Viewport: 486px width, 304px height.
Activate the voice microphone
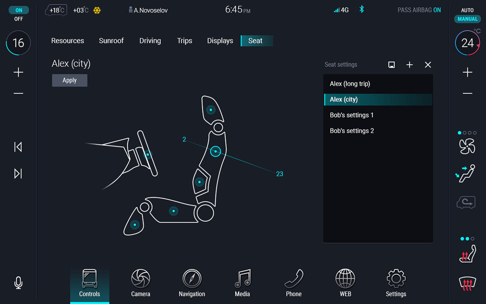(18, 283)
